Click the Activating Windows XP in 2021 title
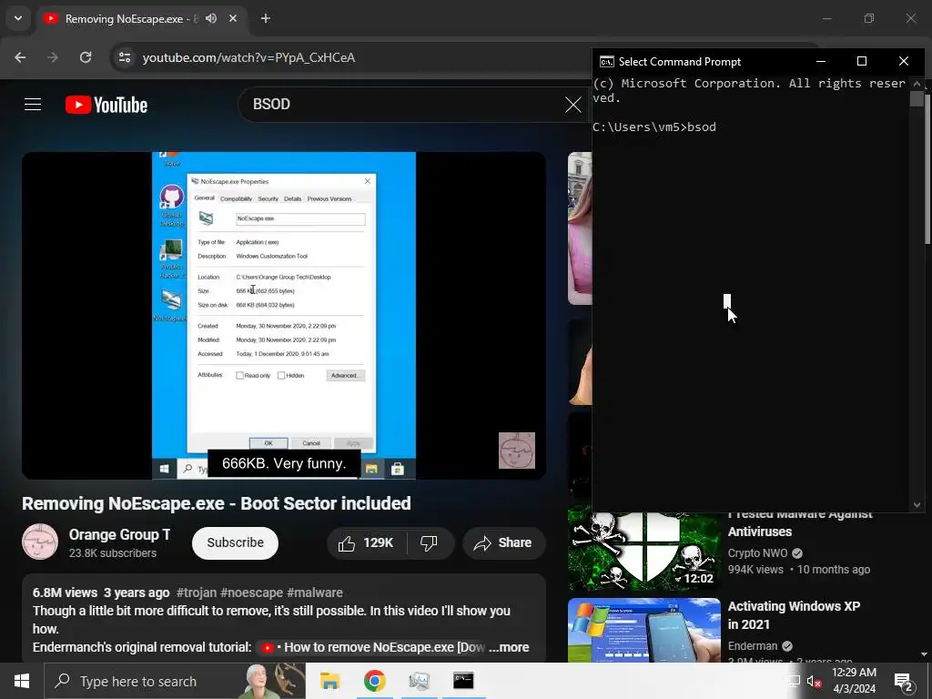This screenshot has height=699, width=932. coord(794,615)
